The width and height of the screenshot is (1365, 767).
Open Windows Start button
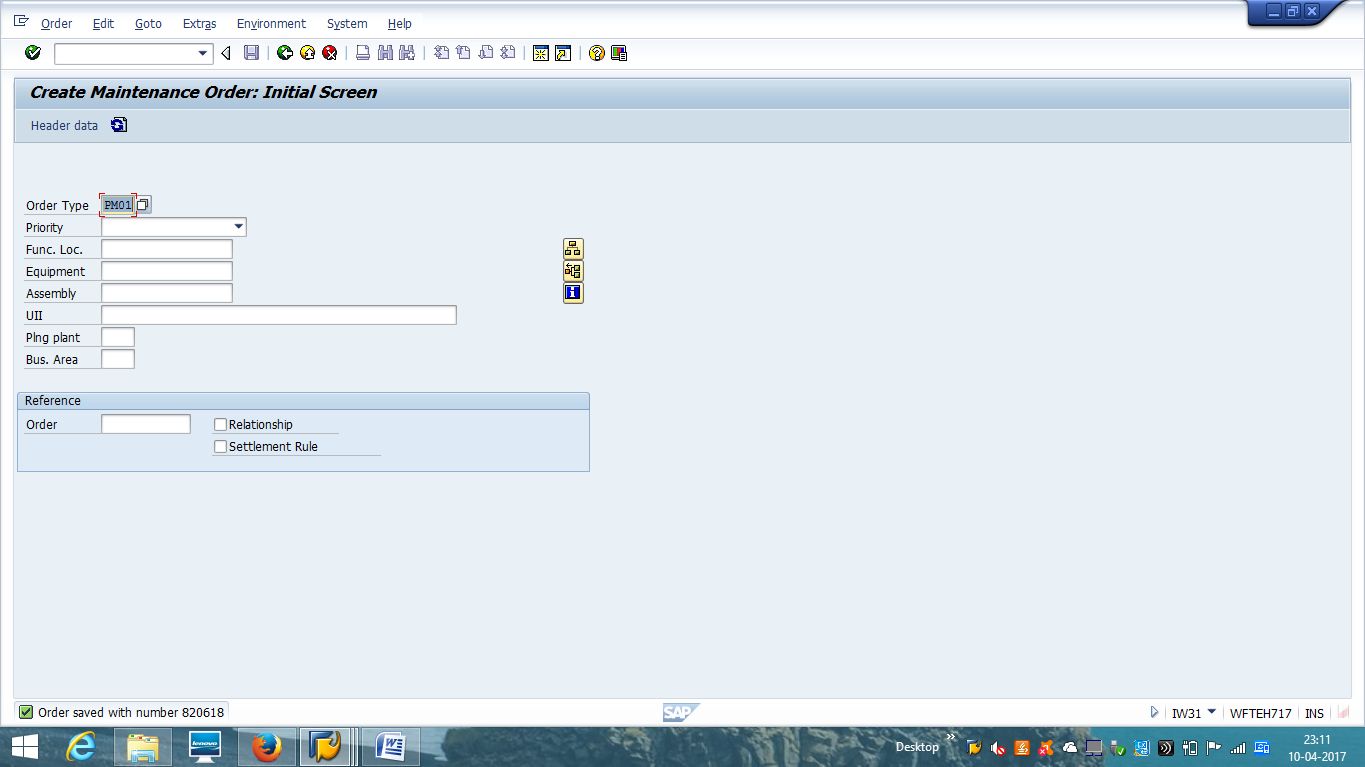pyautogui.click(x=24, y=747)
